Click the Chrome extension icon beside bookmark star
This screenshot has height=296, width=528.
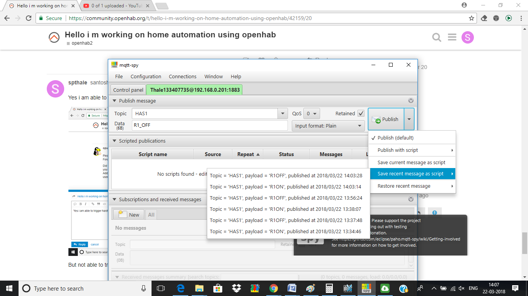point(484,18)
